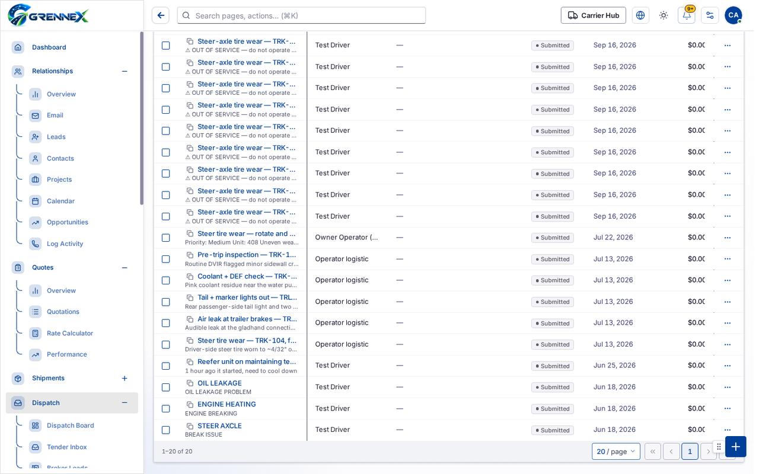Viewport: 759px width, 474px height.
Task: Tick the Tail + marker lights out checkbox
Action: (166, 302)
